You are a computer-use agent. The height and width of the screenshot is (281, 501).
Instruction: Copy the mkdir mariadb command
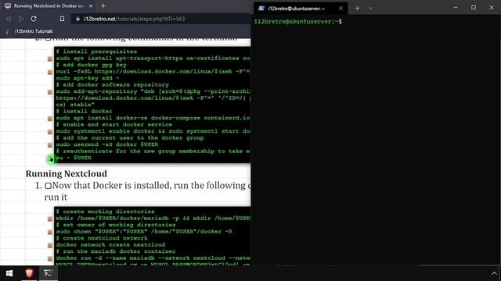(x=50, y=219)
